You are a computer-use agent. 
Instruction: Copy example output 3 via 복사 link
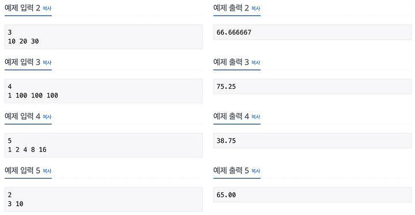pyautogui.click(x=256, y=63)
